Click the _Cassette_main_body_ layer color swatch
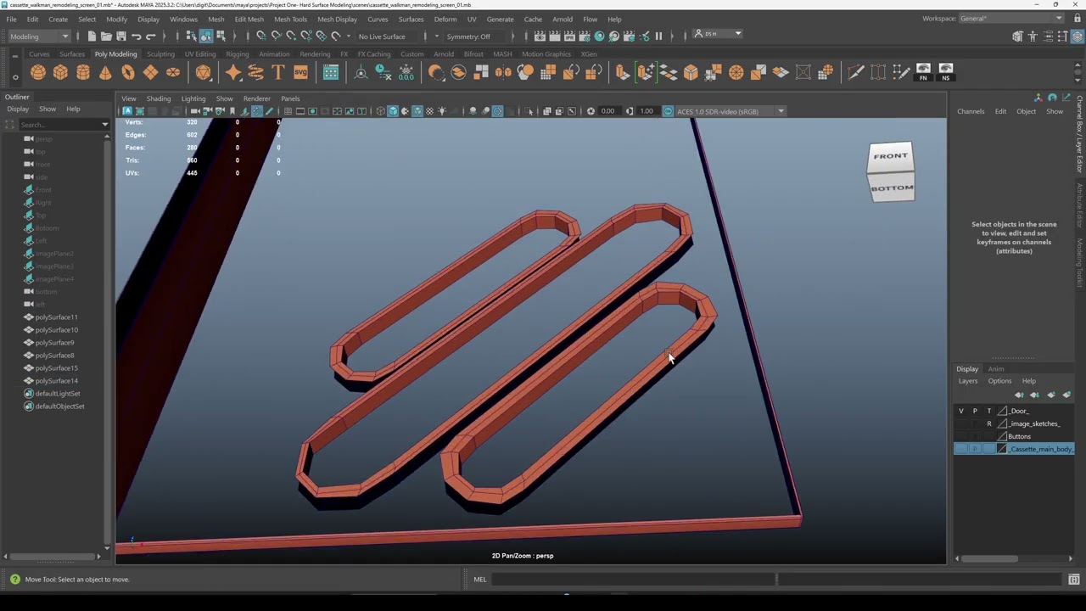This screenshot has height=611, width=1086. [1003, 449]
